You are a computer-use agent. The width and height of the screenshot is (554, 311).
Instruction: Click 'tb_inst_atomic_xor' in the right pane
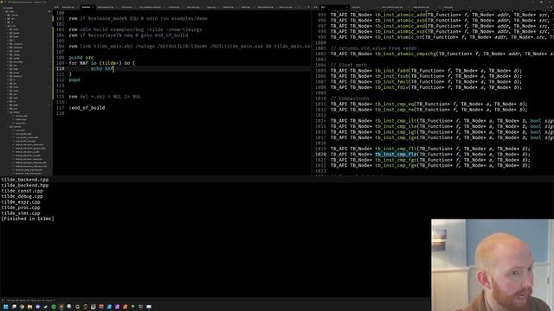pos(400,31)
